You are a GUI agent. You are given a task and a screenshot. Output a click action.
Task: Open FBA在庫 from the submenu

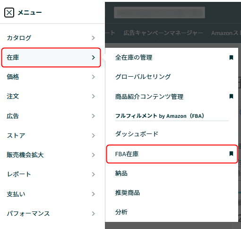127,154
